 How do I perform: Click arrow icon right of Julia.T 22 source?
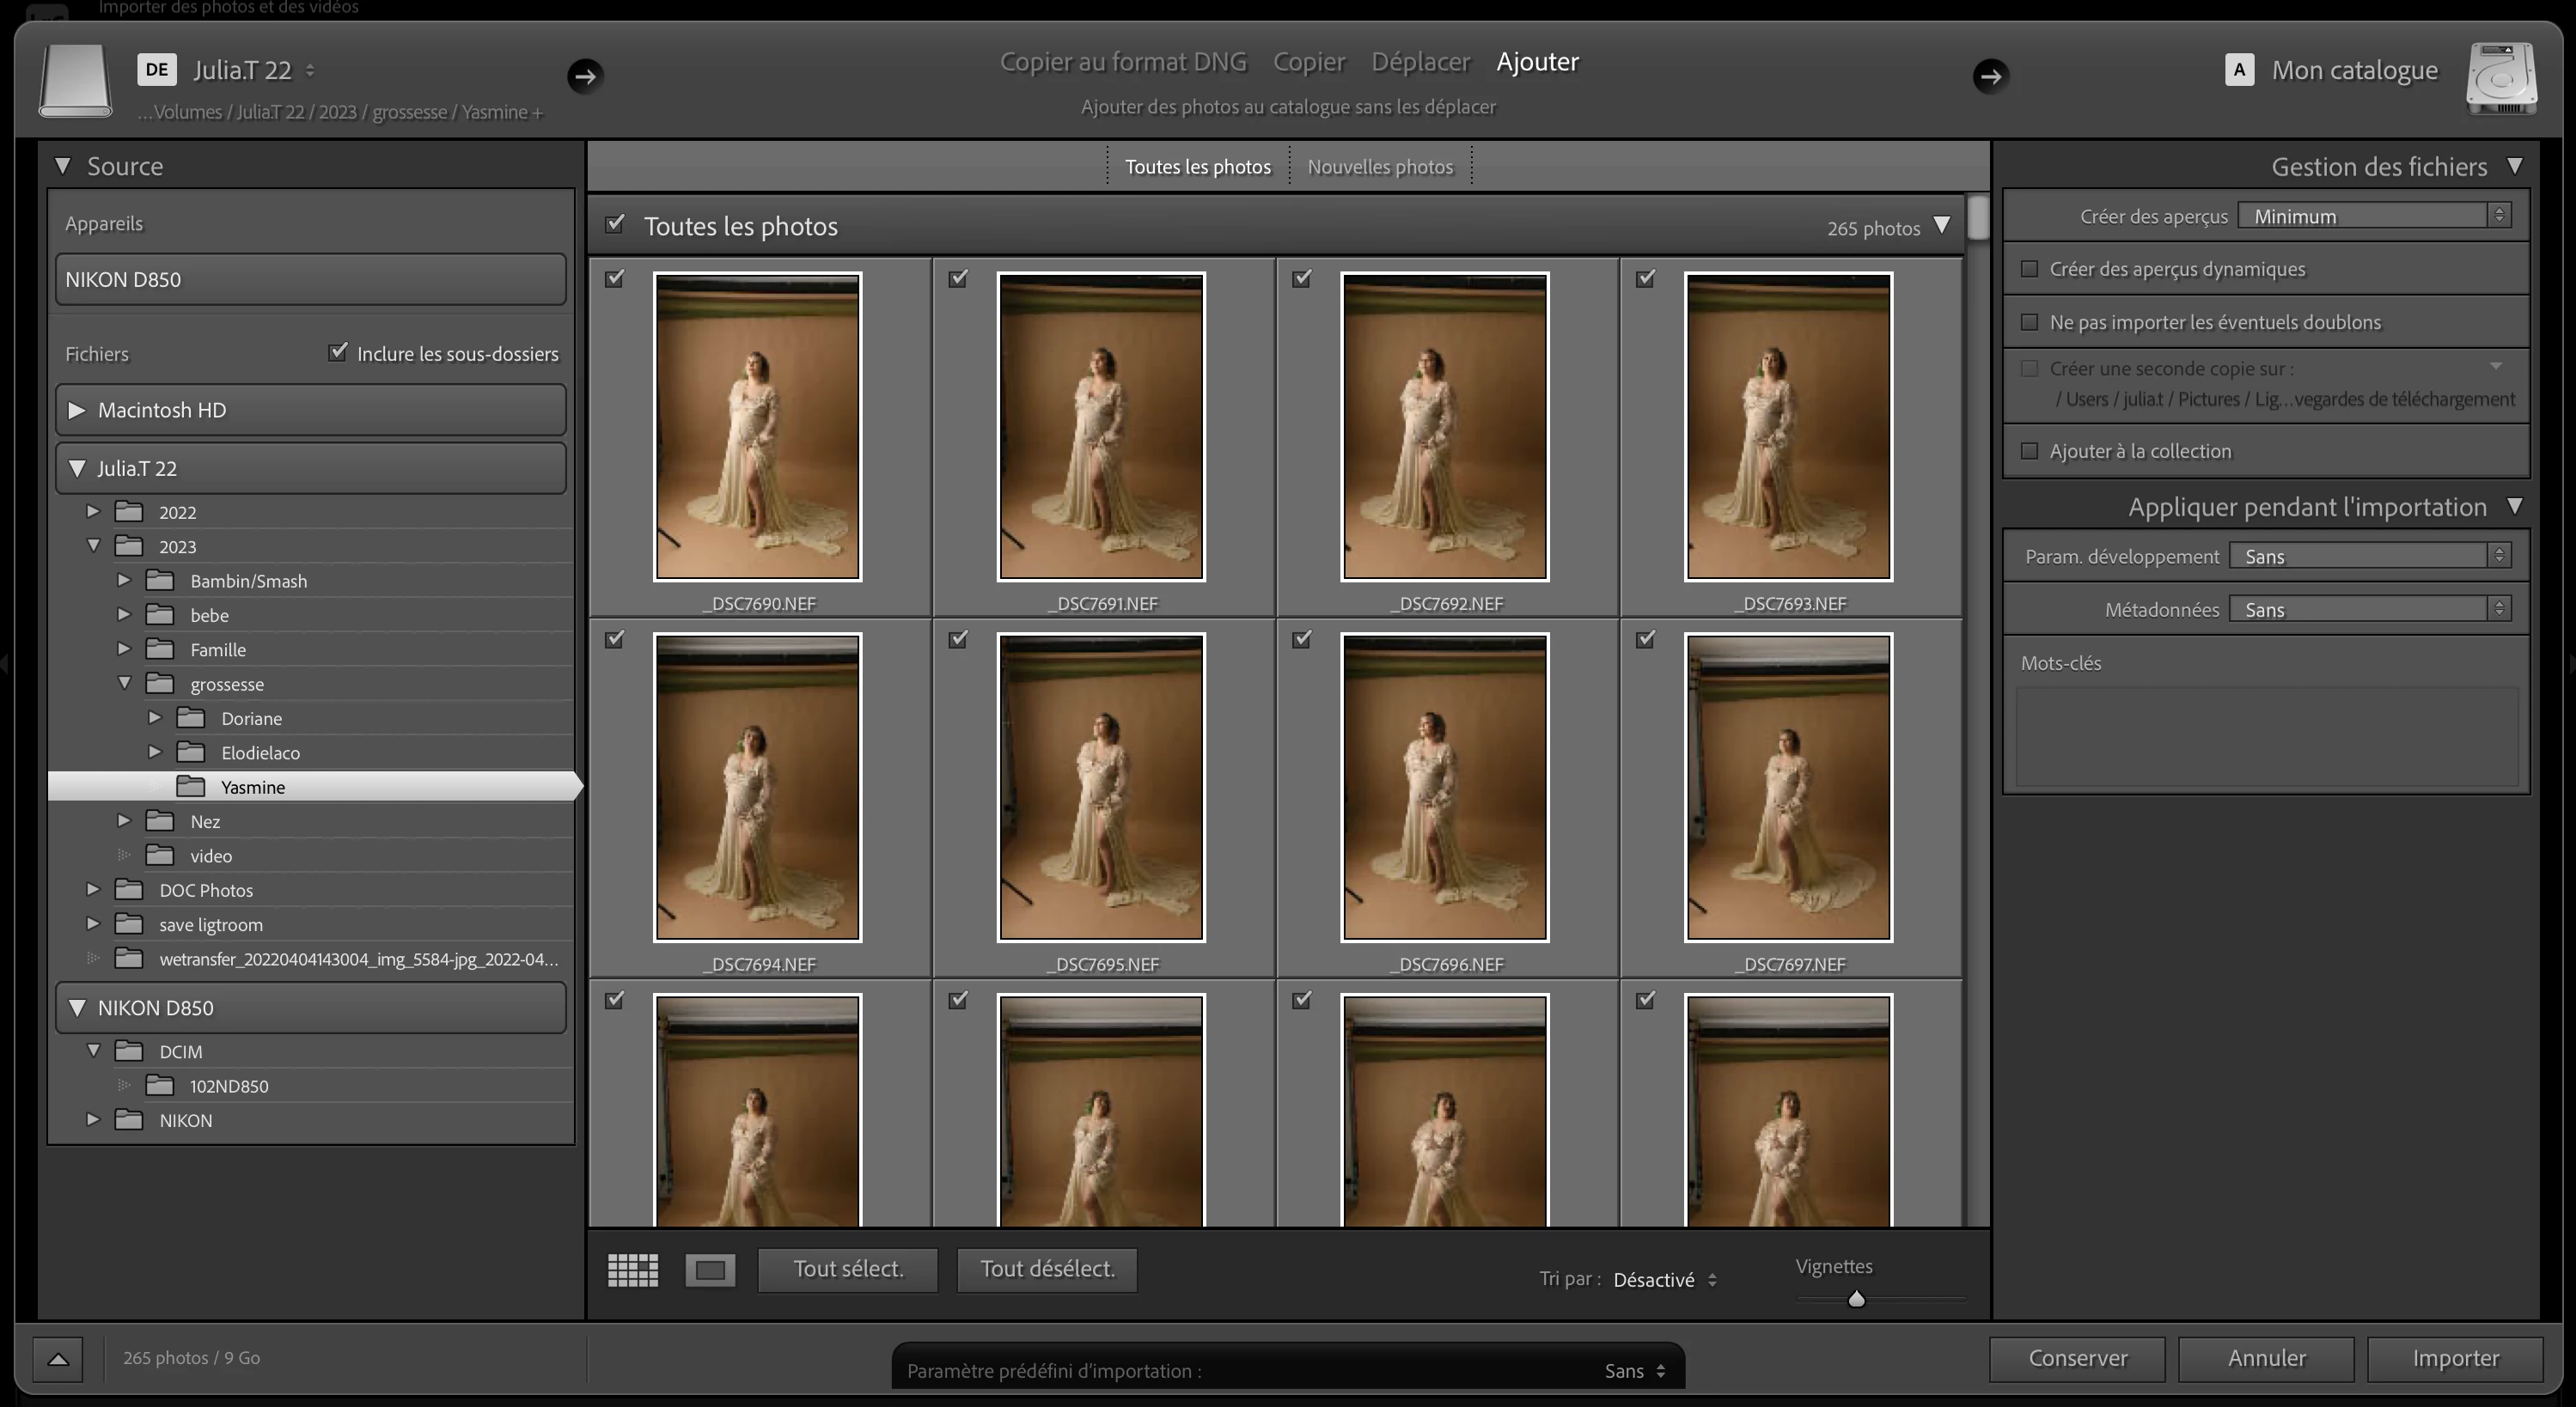585,75
